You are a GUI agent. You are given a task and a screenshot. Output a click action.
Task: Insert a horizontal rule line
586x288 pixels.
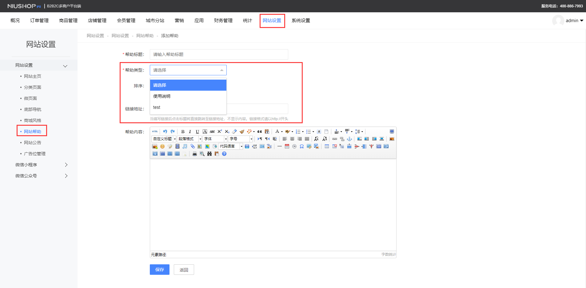tap(279, 146)
